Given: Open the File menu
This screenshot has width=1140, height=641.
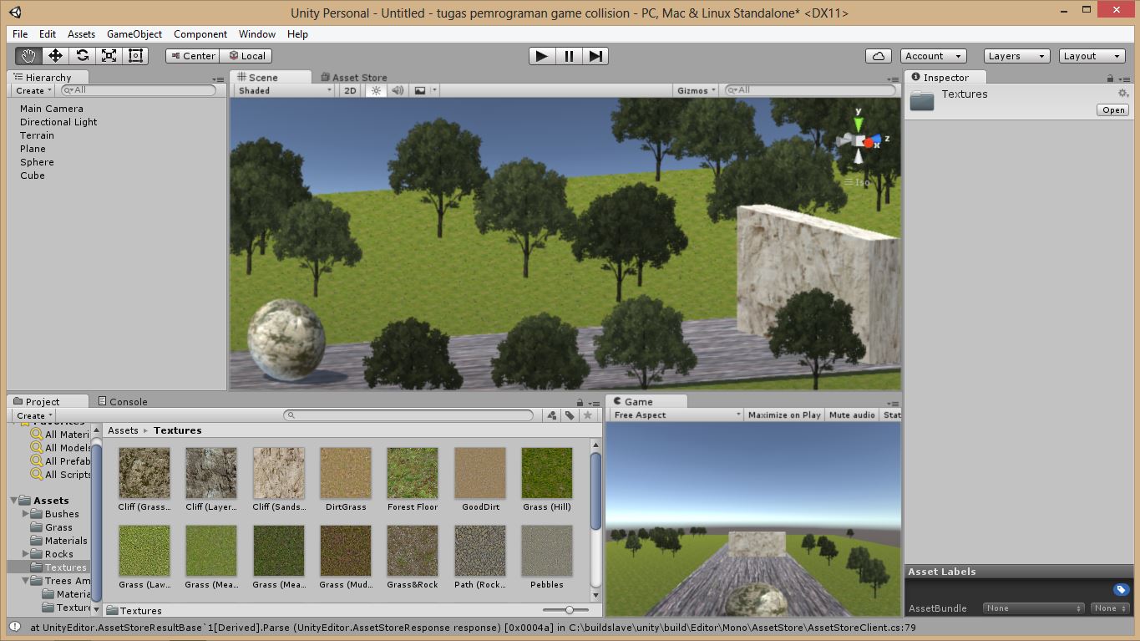Looking at the screenshot, I should tap(20, 34).
